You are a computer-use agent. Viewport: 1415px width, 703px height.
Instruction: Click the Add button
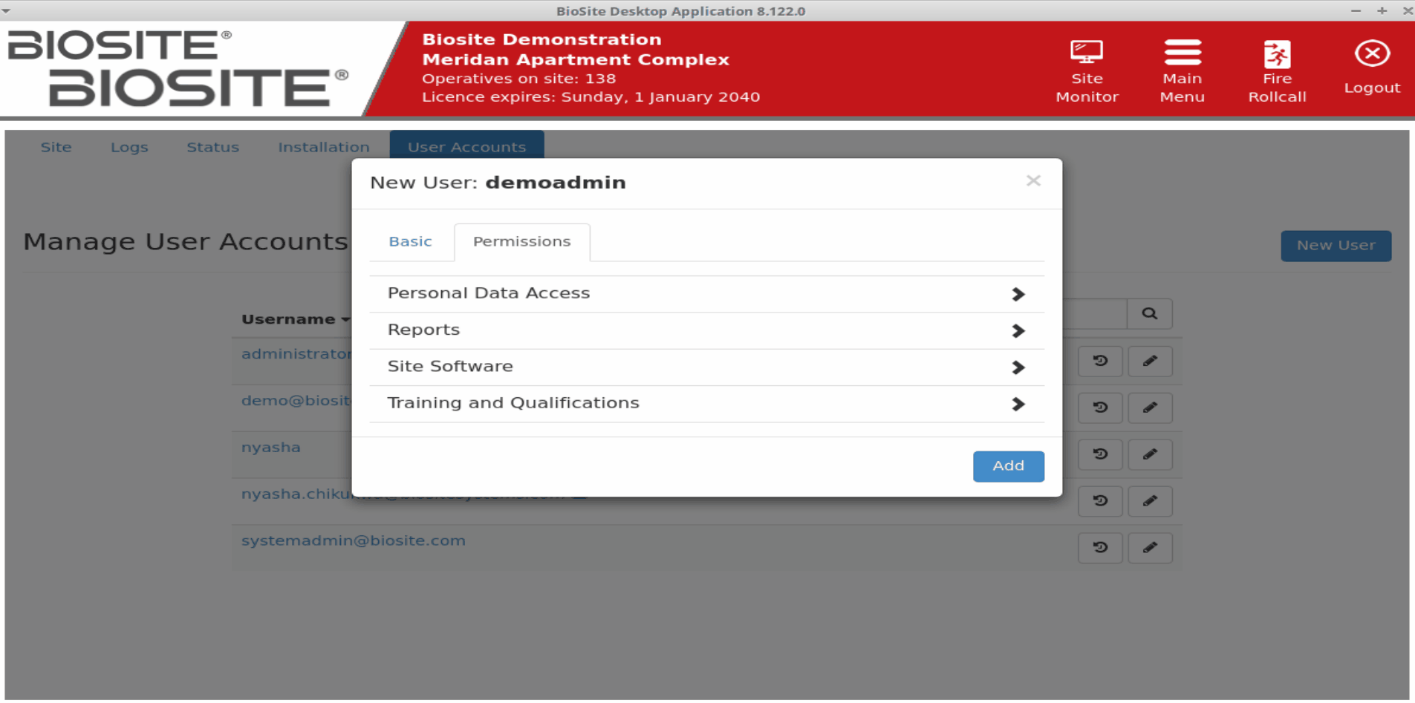[x=1008, y=466]
